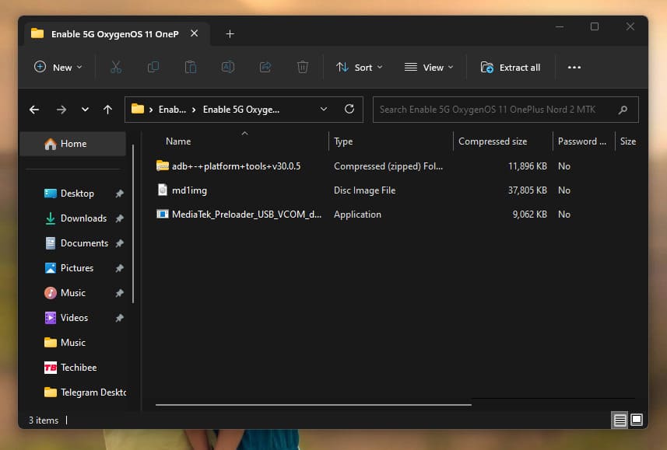Viewport: 667px width, 450px height.
Task: Select the md1img file name
Action: tap(189, 190)
